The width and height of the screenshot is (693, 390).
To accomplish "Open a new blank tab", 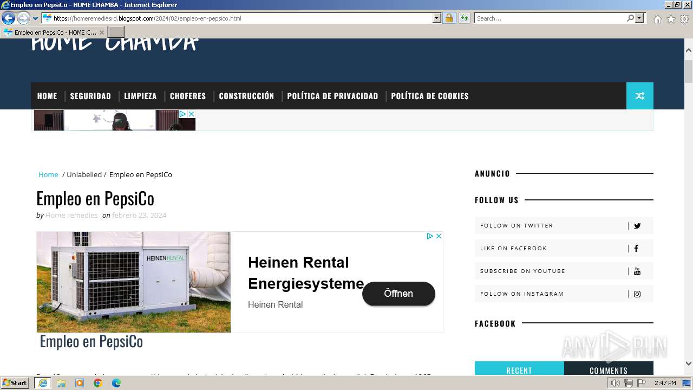I will coord(116,32).
